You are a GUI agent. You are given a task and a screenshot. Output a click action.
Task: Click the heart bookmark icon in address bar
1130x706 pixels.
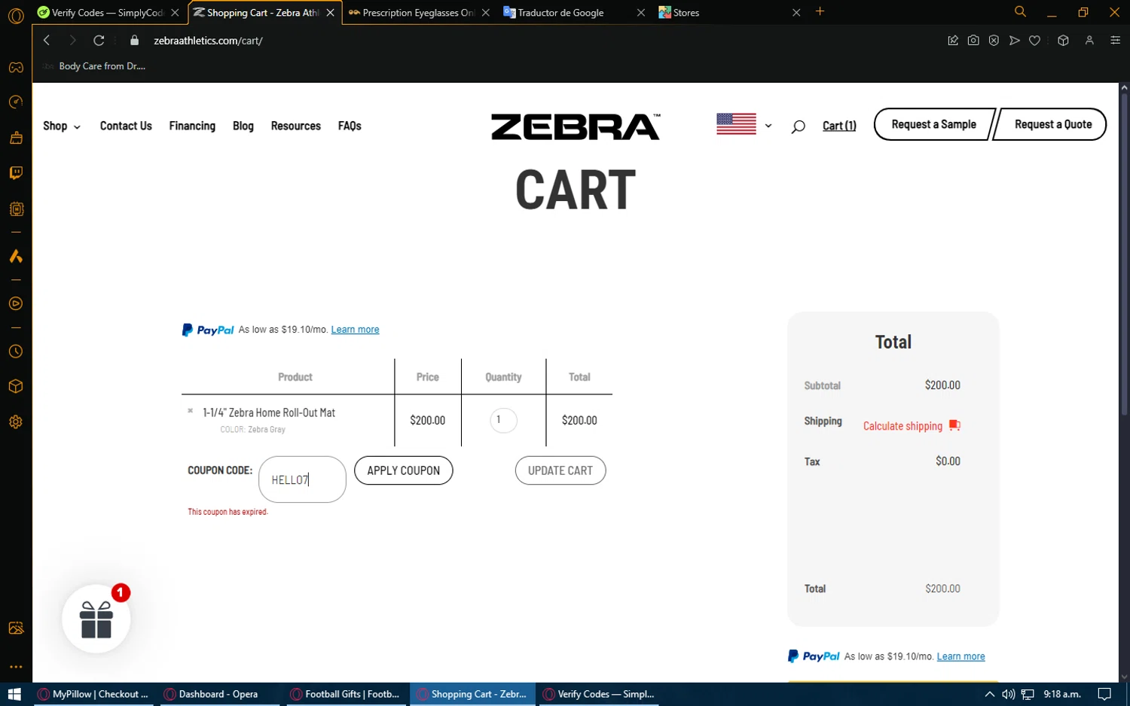click(x=1035, y=41)
